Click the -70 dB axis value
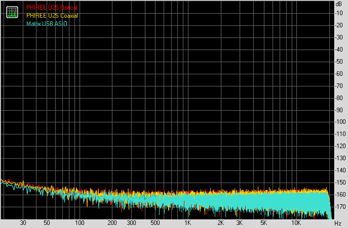 (x=339, y=86)
